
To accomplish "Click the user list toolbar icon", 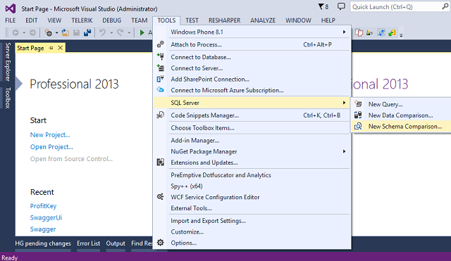I will [x=369, y=33].
